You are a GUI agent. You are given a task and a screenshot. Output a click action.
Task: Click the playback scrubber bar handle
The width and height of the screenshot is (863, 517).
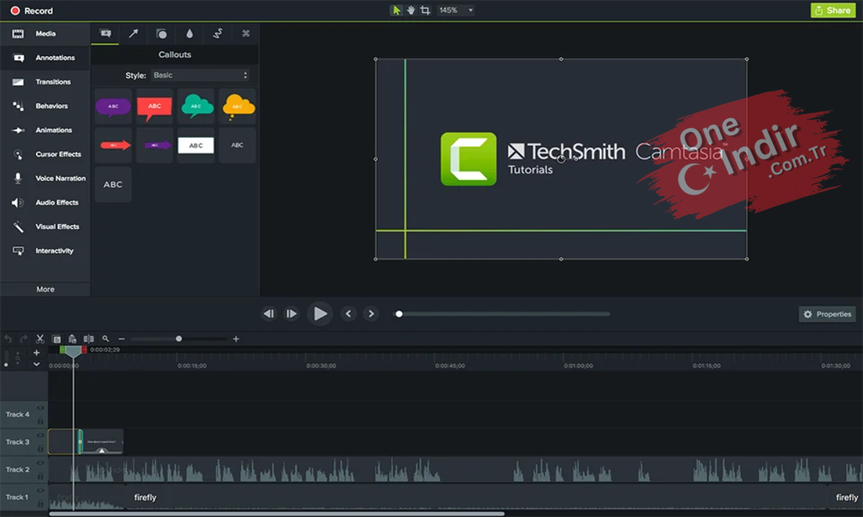point(399,314)
